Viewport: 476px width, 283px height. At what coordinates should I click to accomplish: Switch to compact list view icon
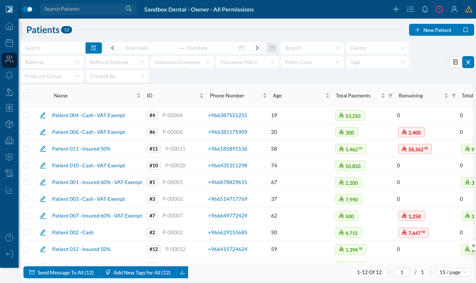456,62
